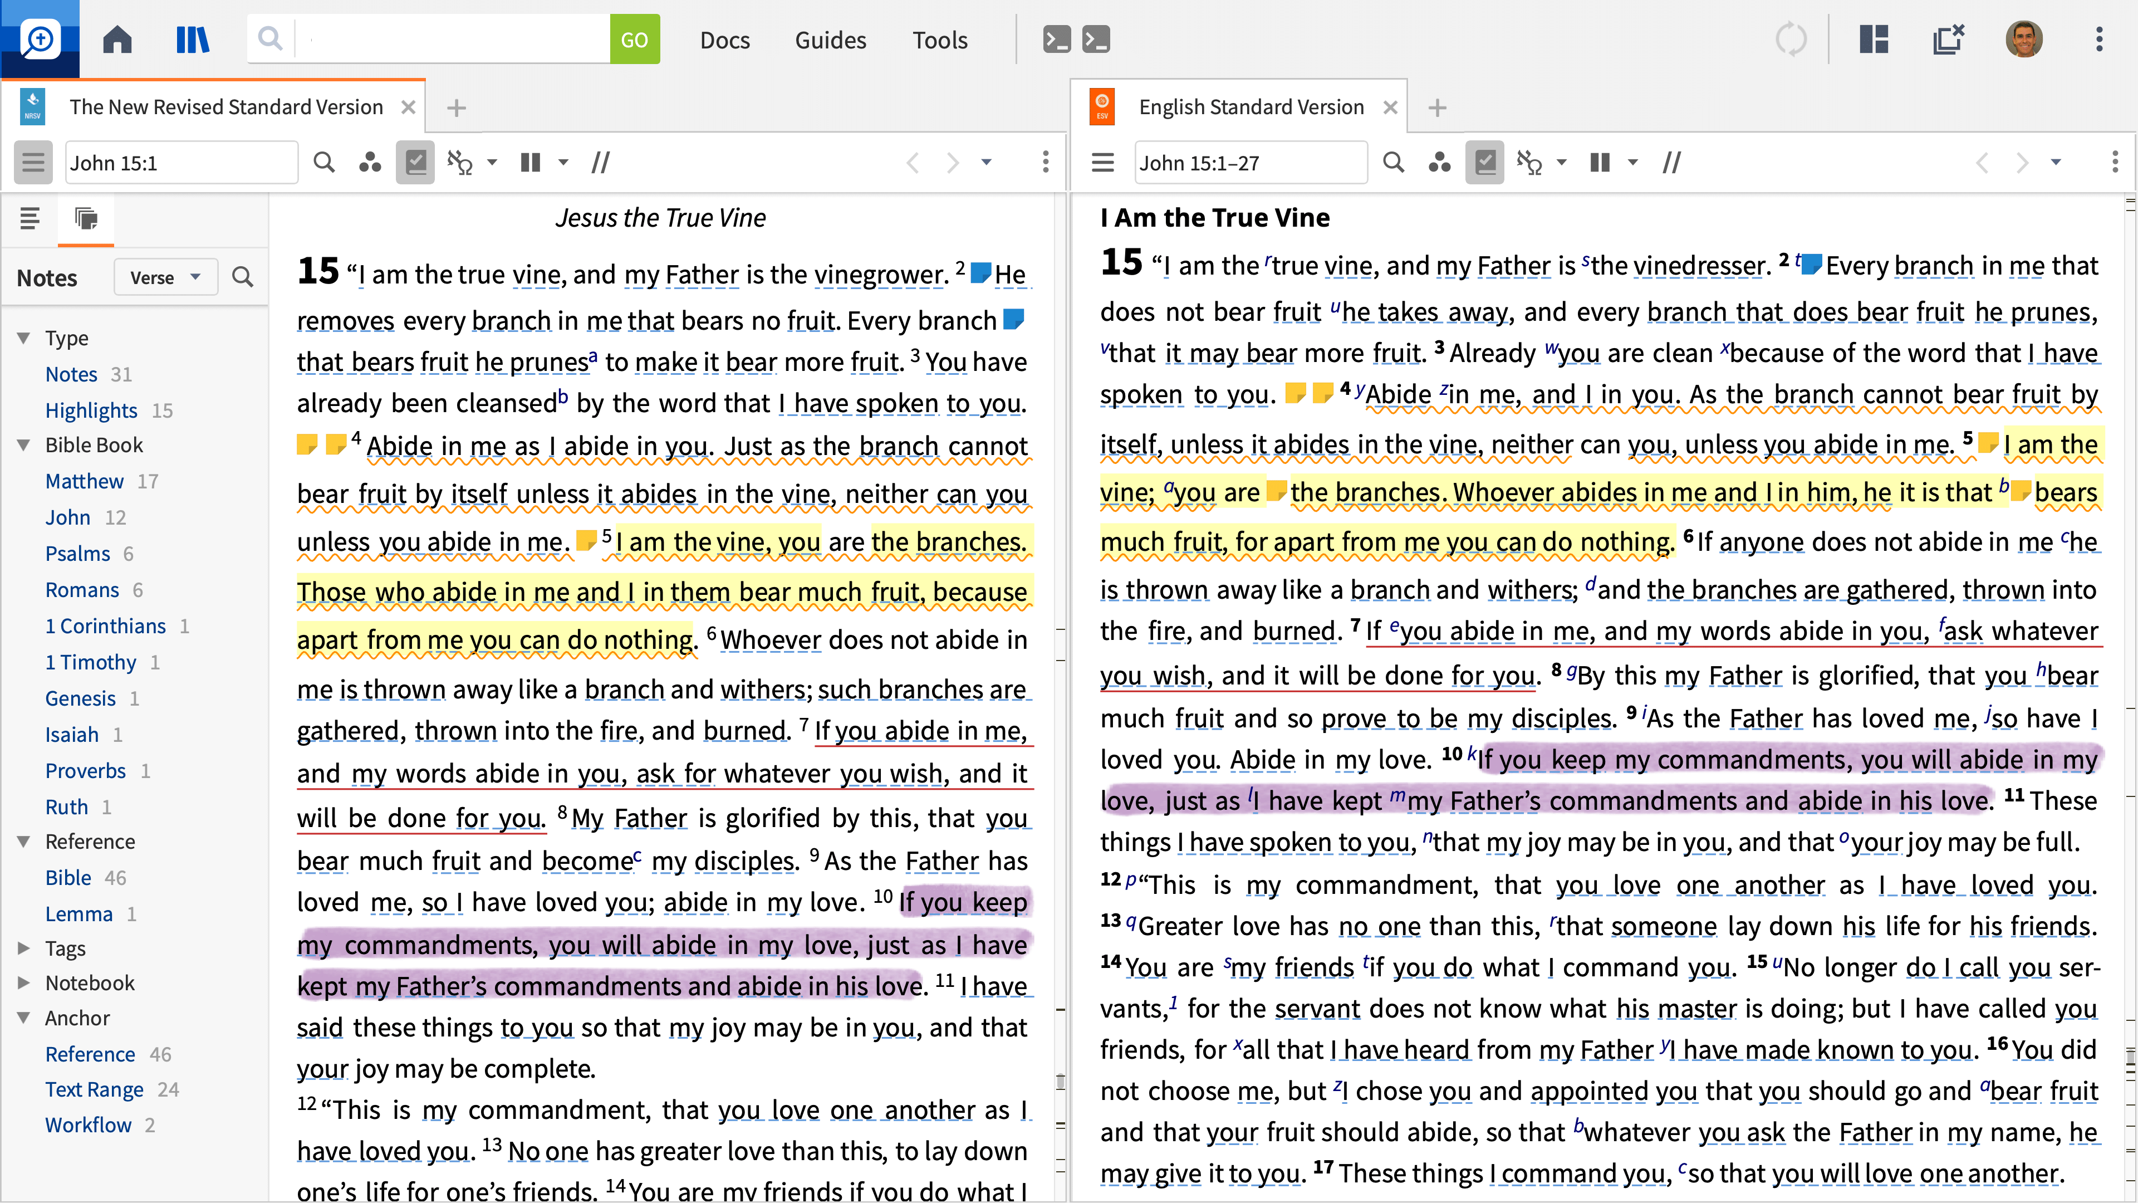Open the user profile avatar
Image resolution: width=2138 pixels, height=1203 pixels.
point(2023,39)
